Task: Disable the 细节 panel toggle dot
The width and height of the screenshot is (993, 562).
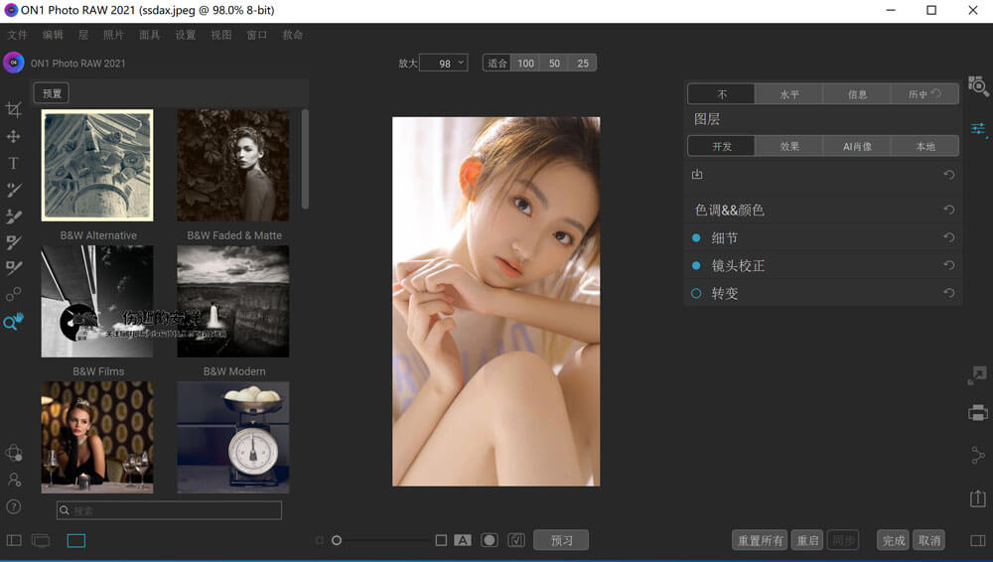Action: point(696,238)
